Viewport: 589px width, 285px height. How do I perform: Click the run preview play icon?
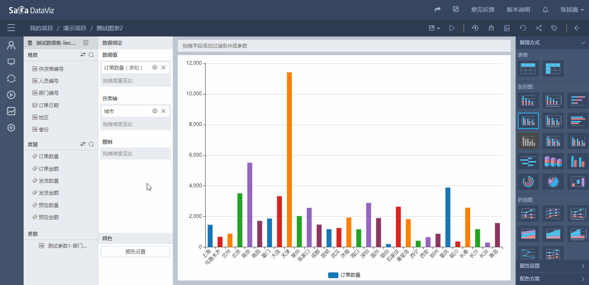pos(452,28)
